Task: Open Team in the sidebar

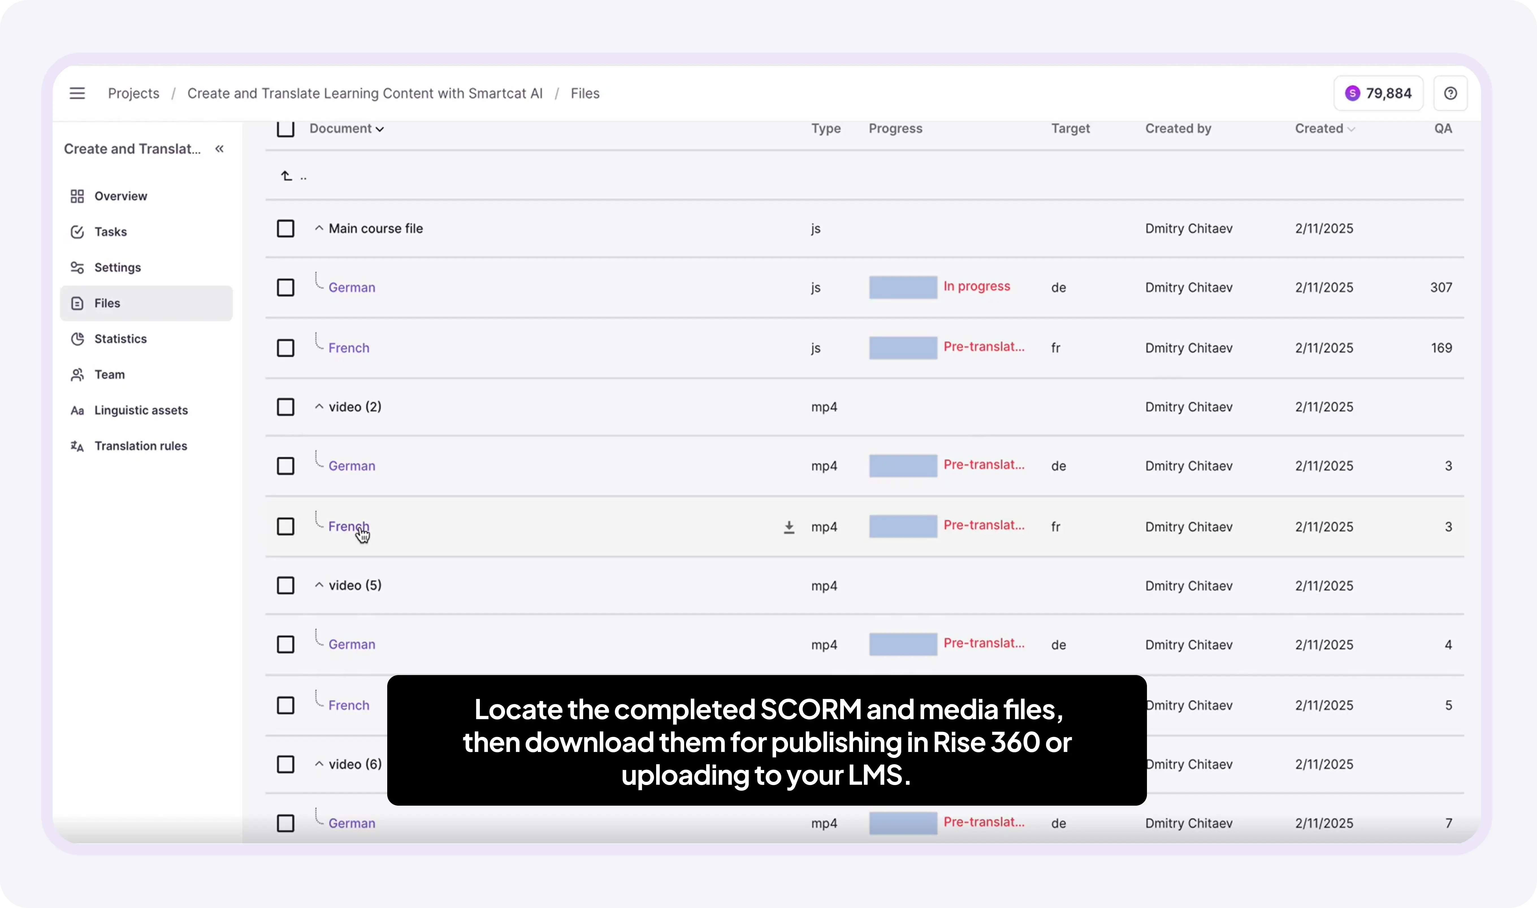Action: click(146, 375)
